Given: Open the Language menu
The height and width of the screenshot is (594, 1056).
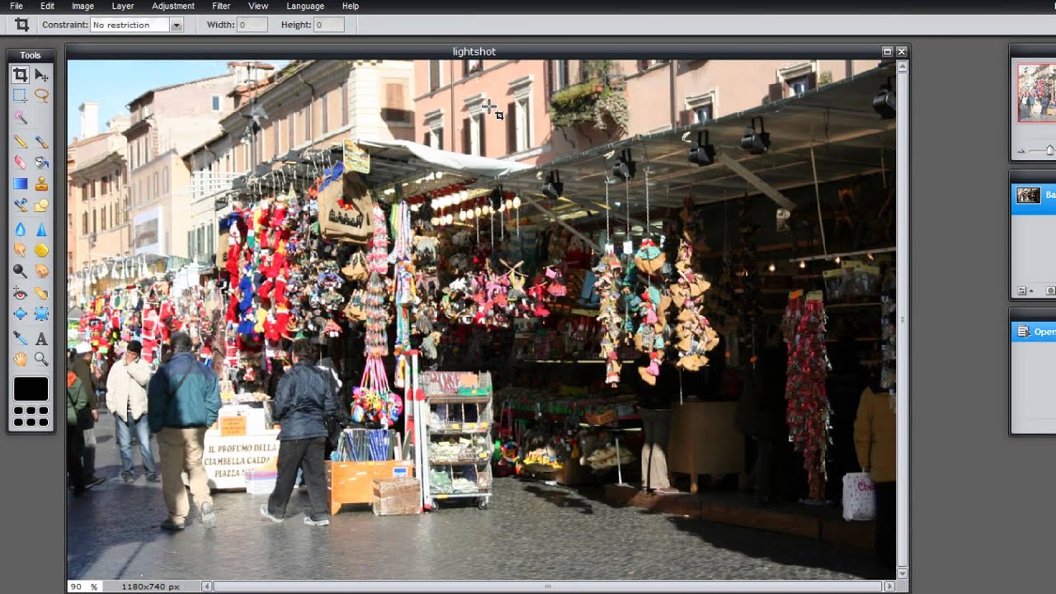Looking at the screenshot, I should (x=305, y=6).
